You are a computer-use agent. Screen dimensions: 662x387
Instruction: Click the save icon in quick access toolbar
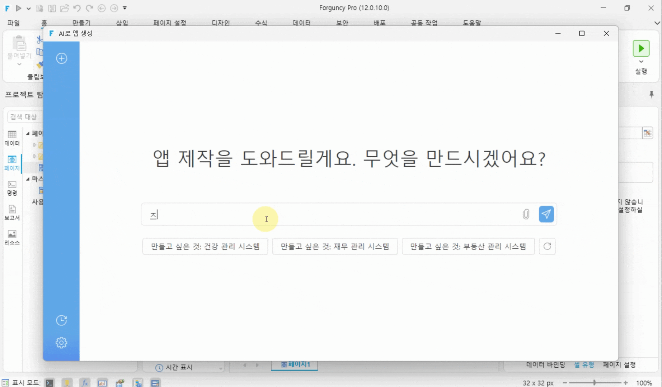pyautogui.click(x=52, y=8)
